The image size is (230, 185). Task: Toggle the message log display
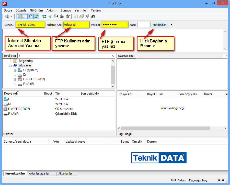point(19,17)
